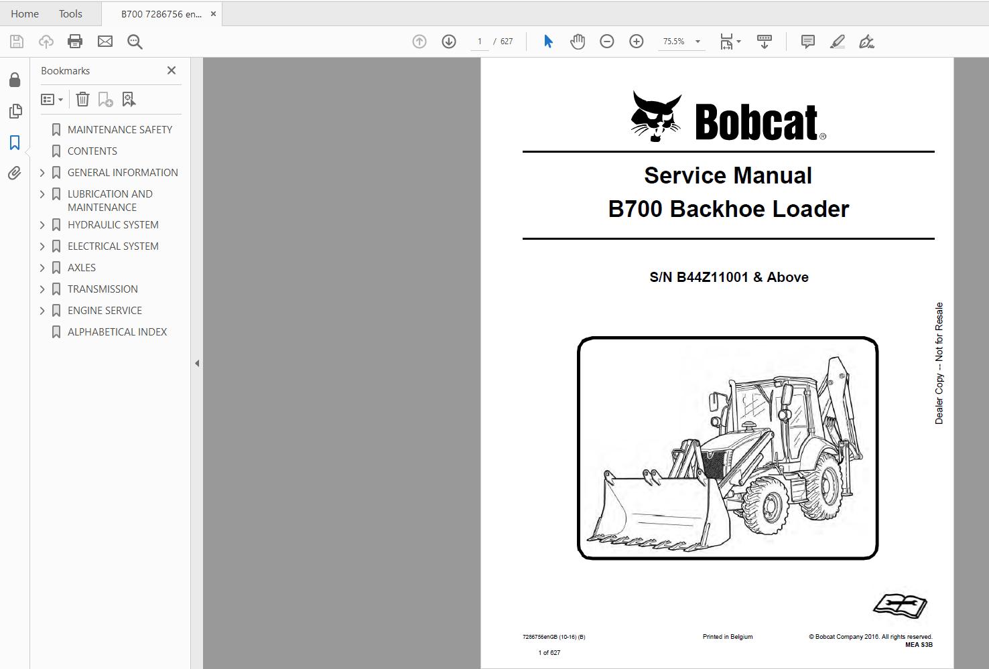Open the find text magnifier icon
Viewport: 989px width, 669px height.
pyautogui.click(x=135, y=42)
